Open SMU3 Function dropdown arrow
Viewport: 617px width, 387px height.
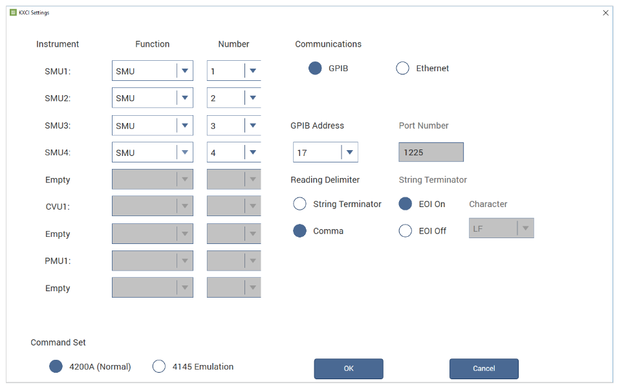coord(185,126)
